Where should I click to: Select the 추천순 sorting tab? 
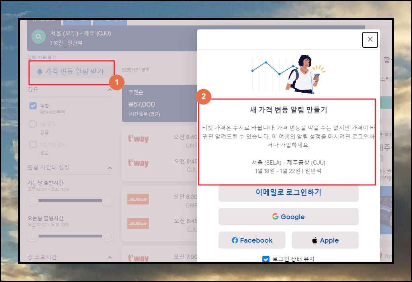160,103
